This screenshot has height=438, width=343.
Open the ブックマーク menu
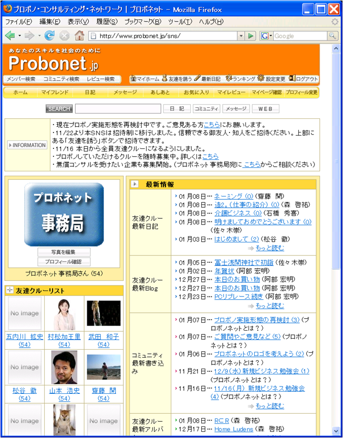pos(143,22)
